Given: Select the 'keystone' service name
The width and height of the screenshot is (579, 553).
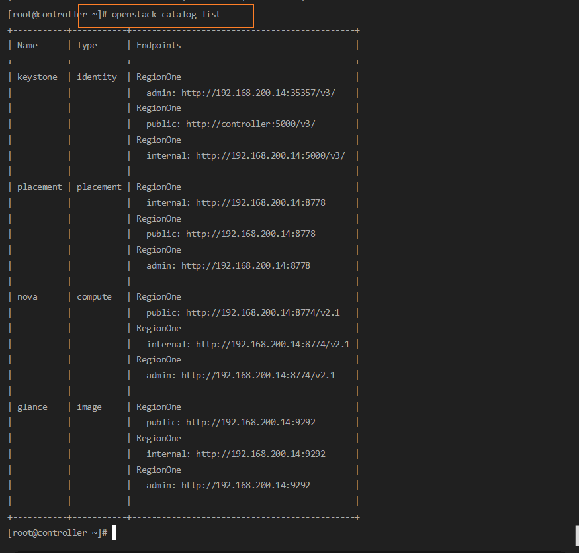Looking at the screenshot, I should click(37, 77).
